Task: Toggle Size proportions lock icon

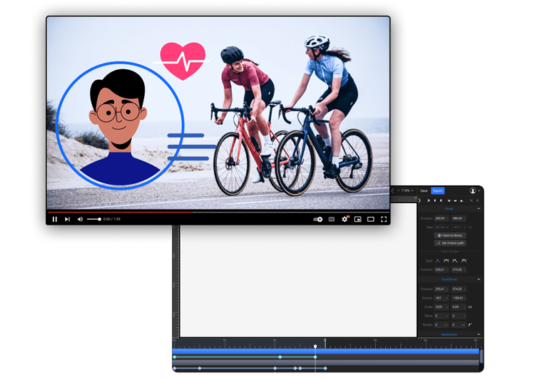Action: 470,228
